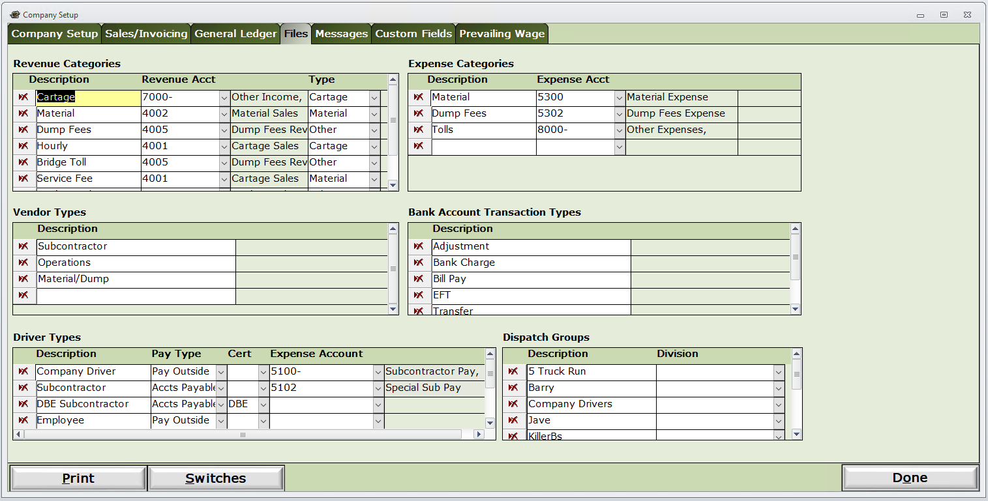Click the Switches button
This screenshot has height=501, width=988.
(216, 478)
